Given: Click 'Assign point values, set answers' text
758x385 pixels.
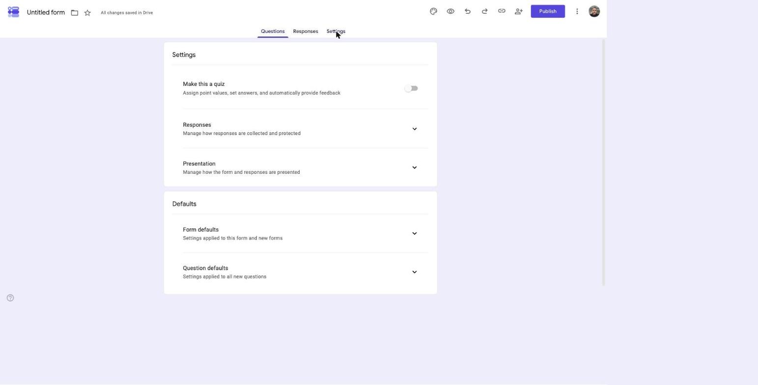Looking at the screenshot, I should [x=261, y=93].
